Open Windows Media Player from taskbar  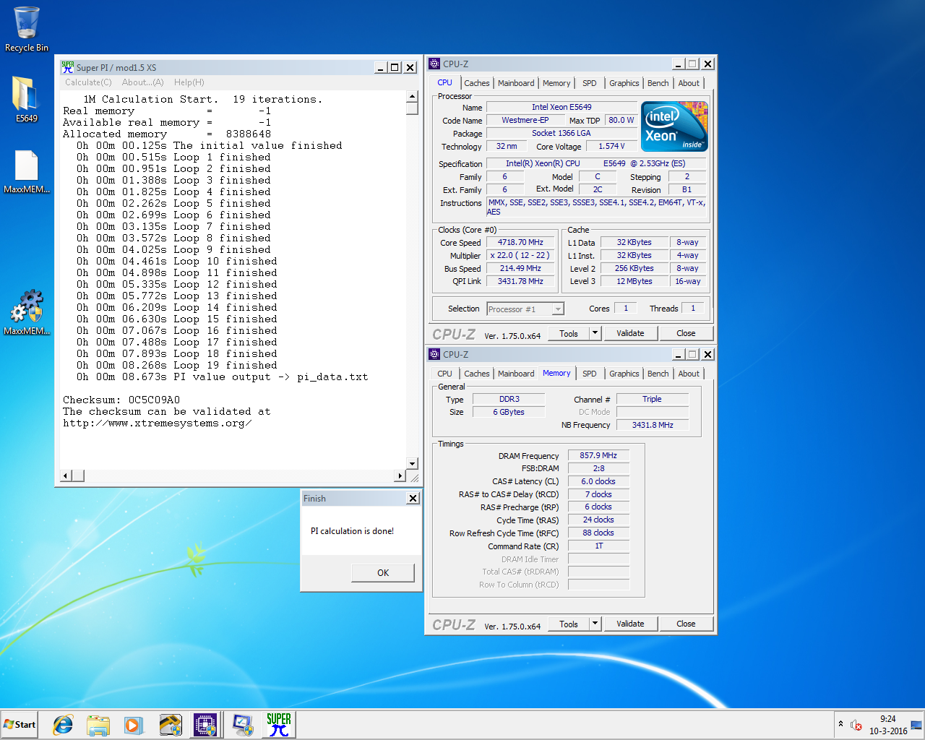(x=133, y=725)
